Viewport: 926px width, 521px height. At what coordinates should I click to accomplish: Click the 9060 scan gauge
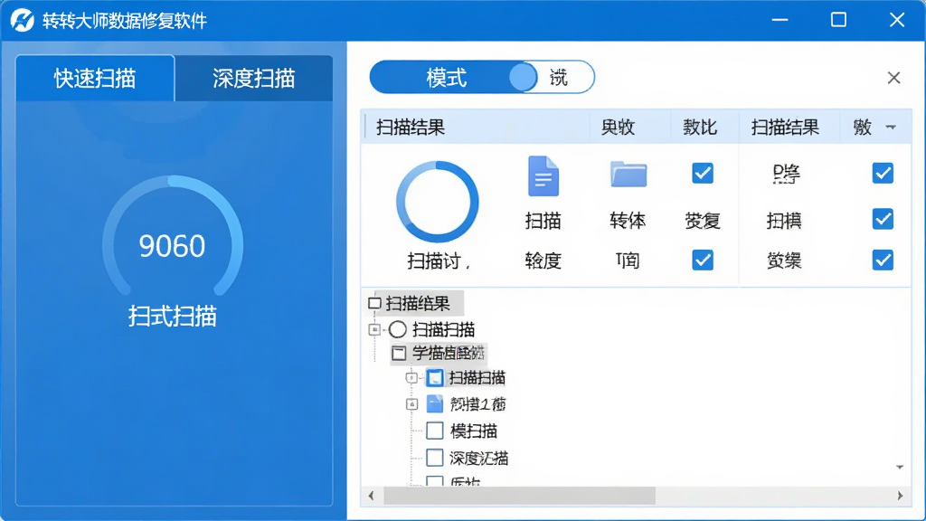tap(173, 236)
